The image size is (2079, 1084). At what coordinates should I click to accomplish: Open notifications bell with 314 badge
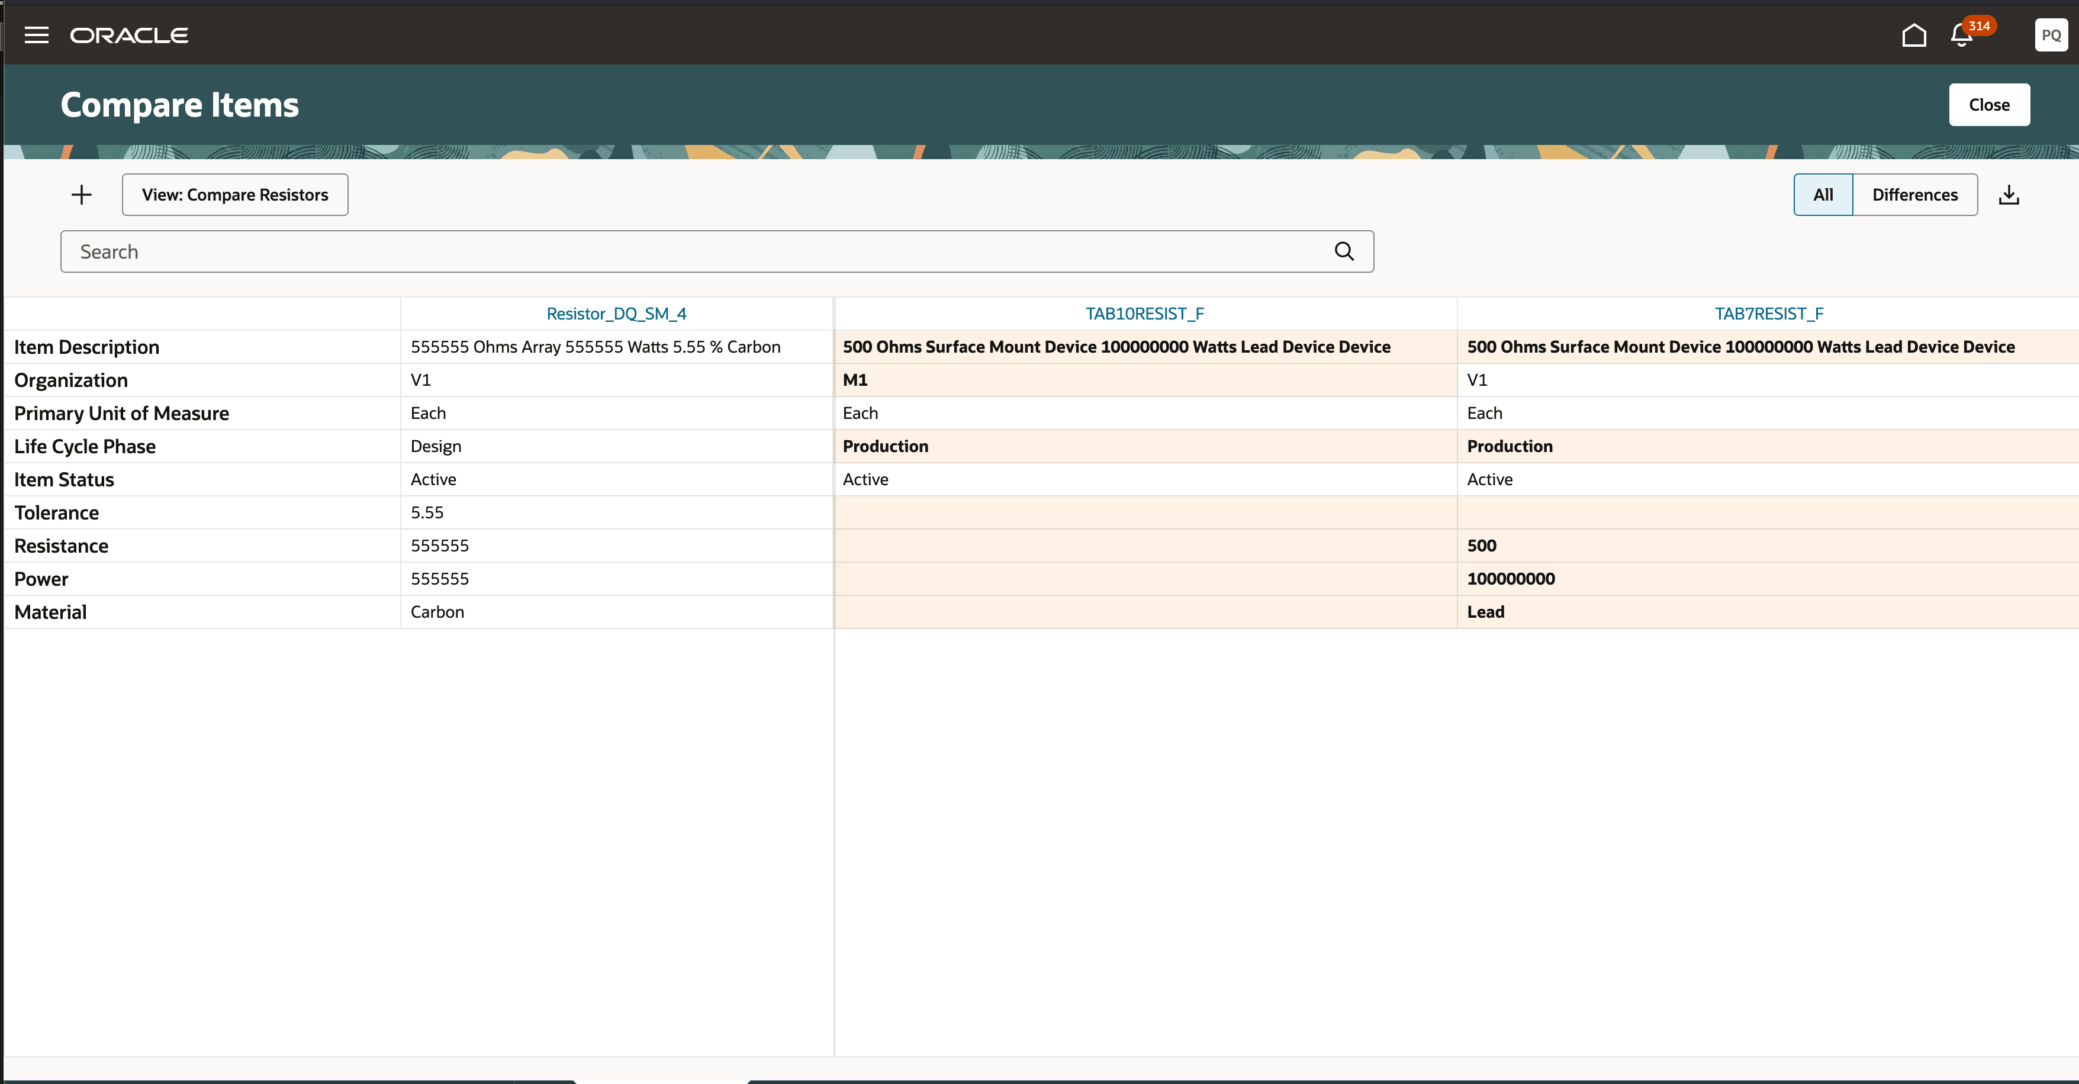(1962, 36)
